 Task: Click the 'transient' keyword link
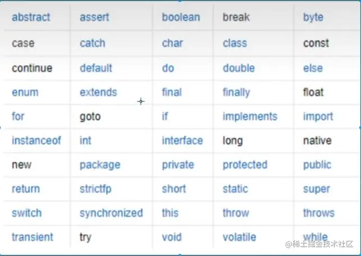pyautogui.click(x=33, y=237)
